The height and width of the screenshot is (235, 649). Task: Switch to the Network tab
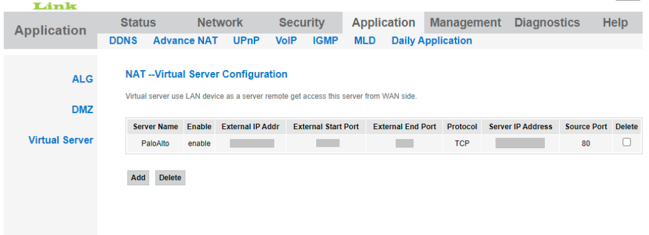[x=220, y=22]
